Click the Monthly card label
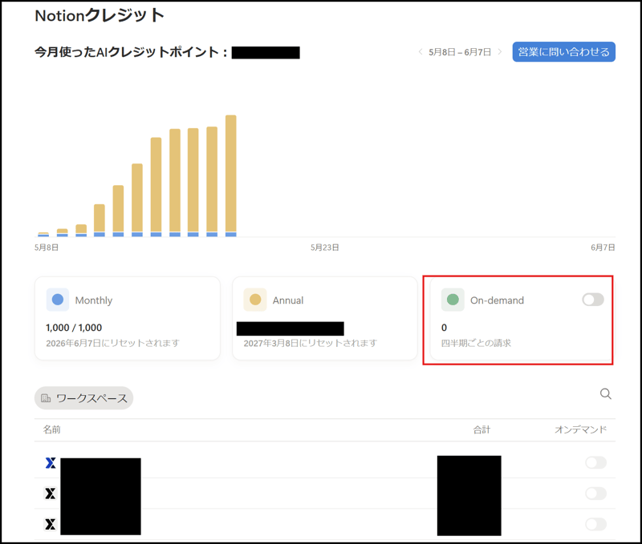The image size is (642, 544). pyautogui.click(x=94, y=300)
